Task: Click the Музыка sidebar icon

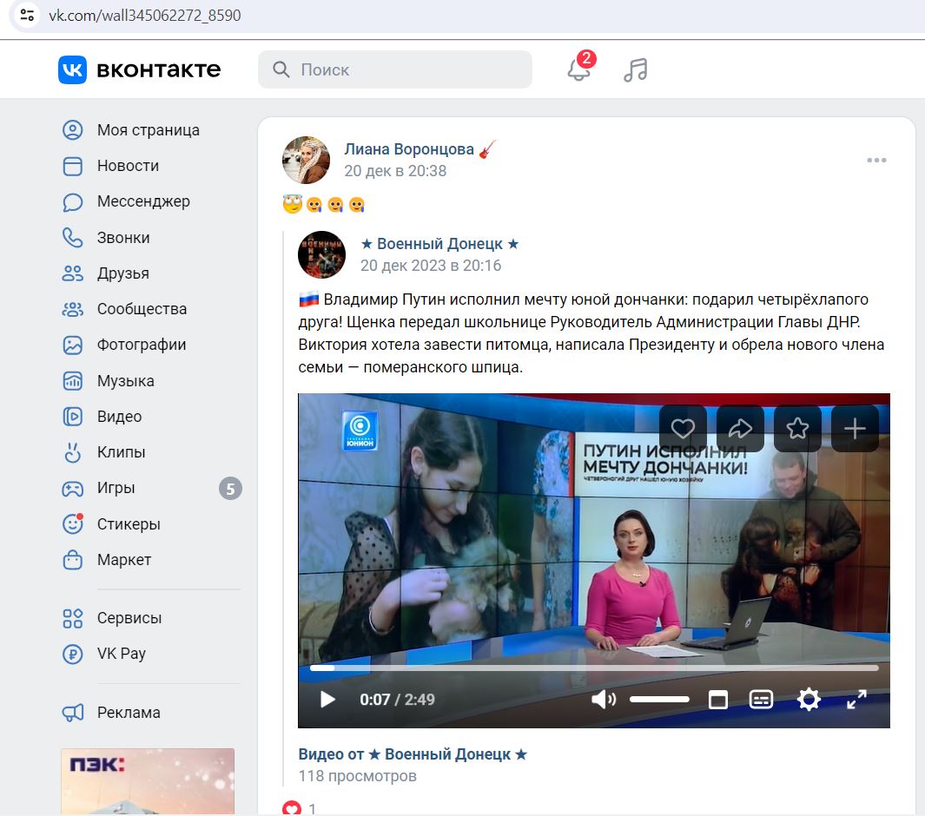Action: tap(73, 381)
